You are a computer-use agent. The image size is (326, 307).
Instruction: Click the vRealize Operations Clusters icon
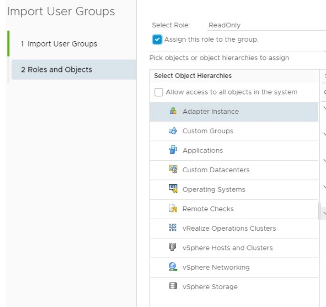(x=173, y=228)
